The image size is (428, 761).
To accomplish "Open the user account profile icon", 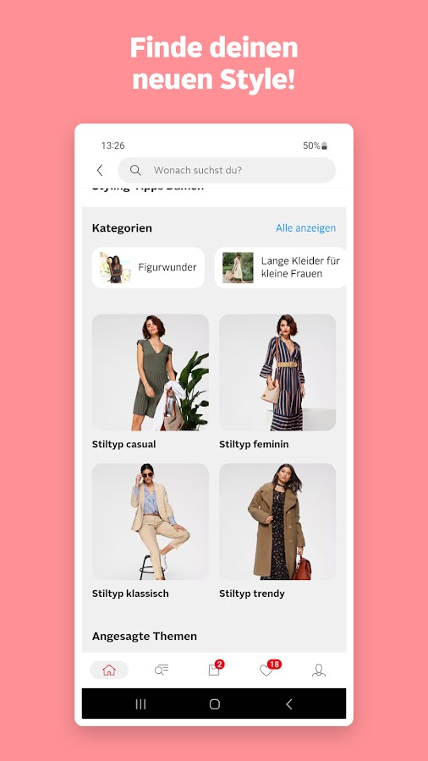I will pos(318,671).
